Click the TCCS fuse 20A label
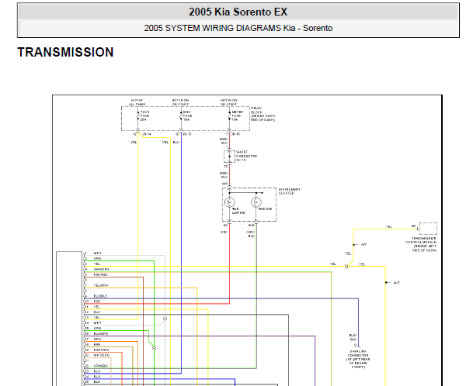Image resolution: width=473 pixels, height=386 pixels. point(144,115)
